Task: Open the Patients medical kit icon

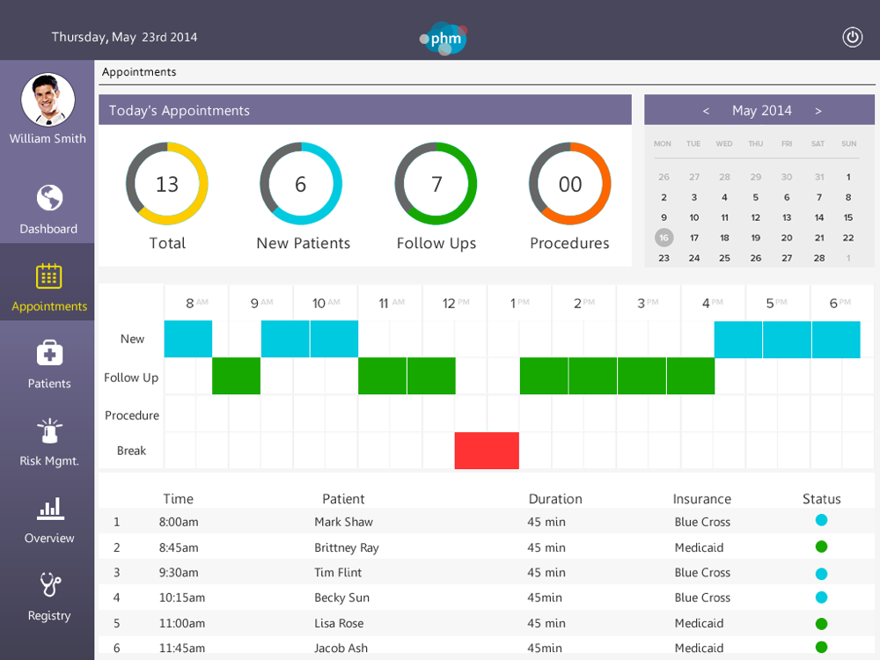Action: (x=49, y=353)
